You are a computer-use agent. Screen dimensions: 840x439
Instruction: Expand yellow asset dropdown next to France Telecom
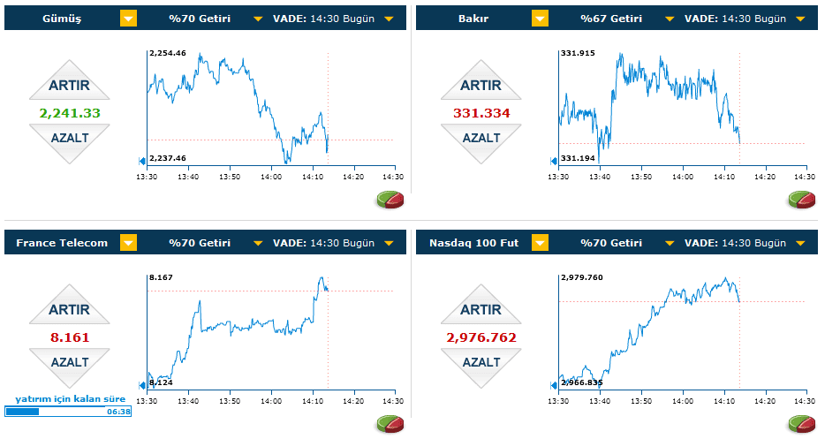tap(129, 243)
